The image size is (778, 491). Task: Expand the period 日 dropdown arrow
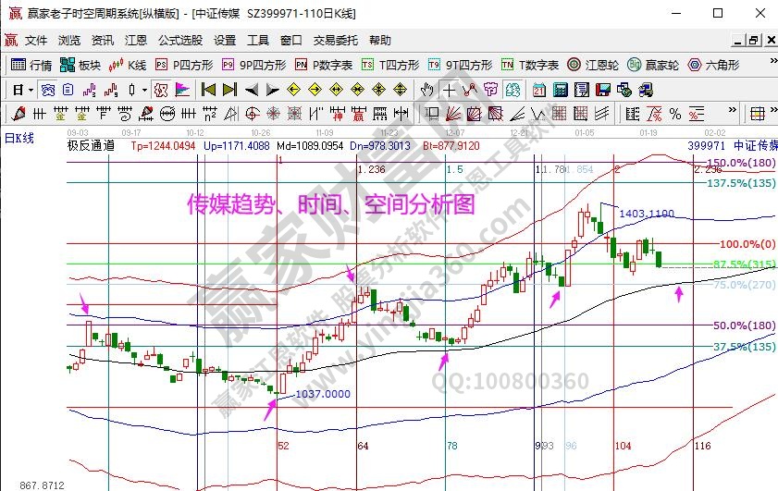(x=31, y=90)
